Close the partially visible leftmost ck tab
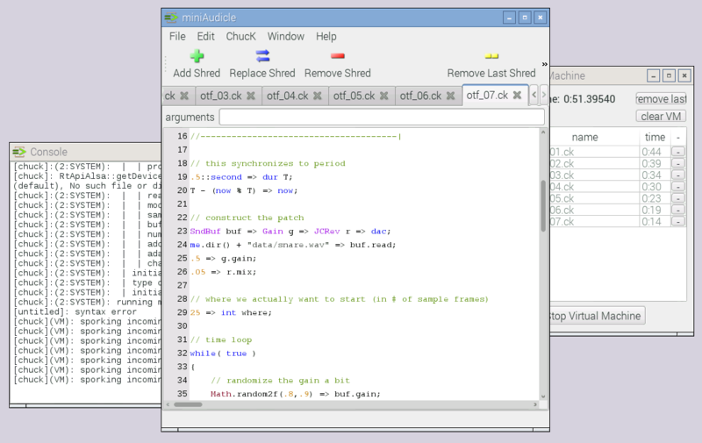This screenshot has height=443, width=702. (184, 96)
